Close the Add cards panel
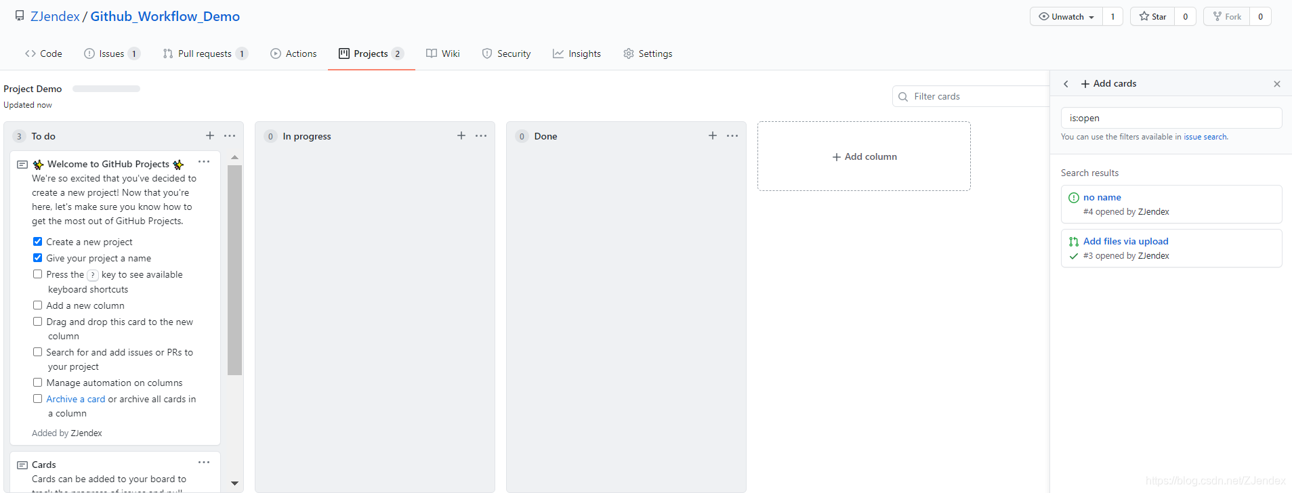This screenshot has height=493, width=1292. 1277,84
